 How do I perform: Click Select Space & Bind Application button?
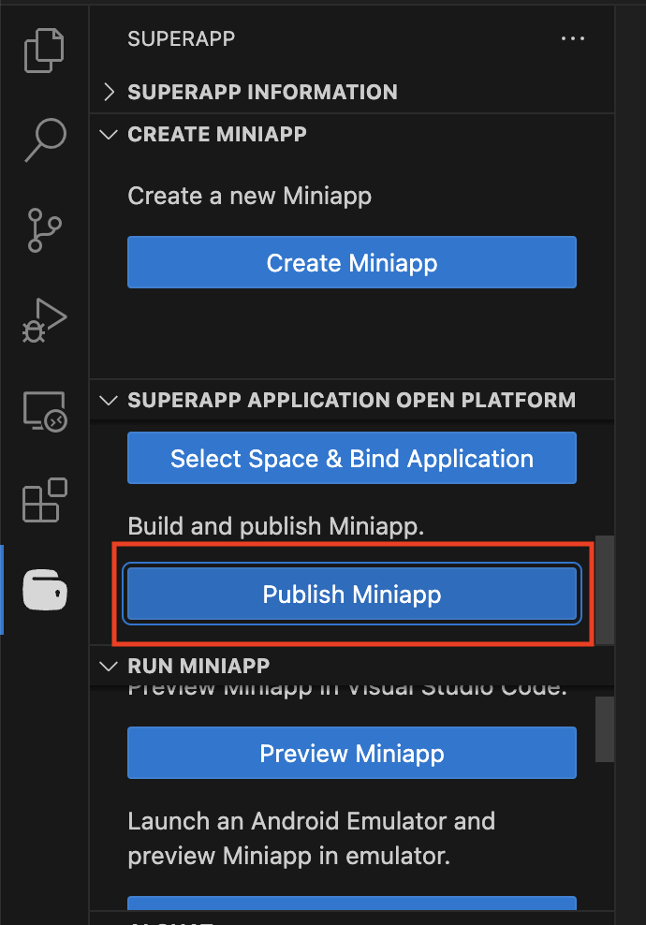click(352, 459)
